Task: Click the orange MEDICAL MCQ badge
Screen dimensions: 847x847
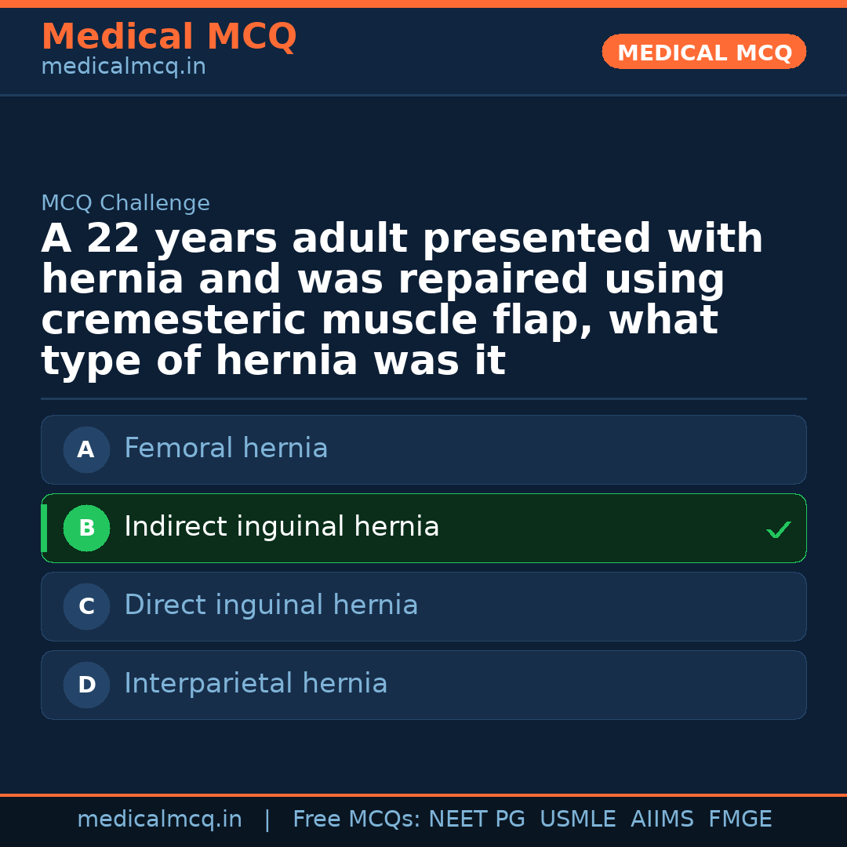Action: click(x=703, y=53)
